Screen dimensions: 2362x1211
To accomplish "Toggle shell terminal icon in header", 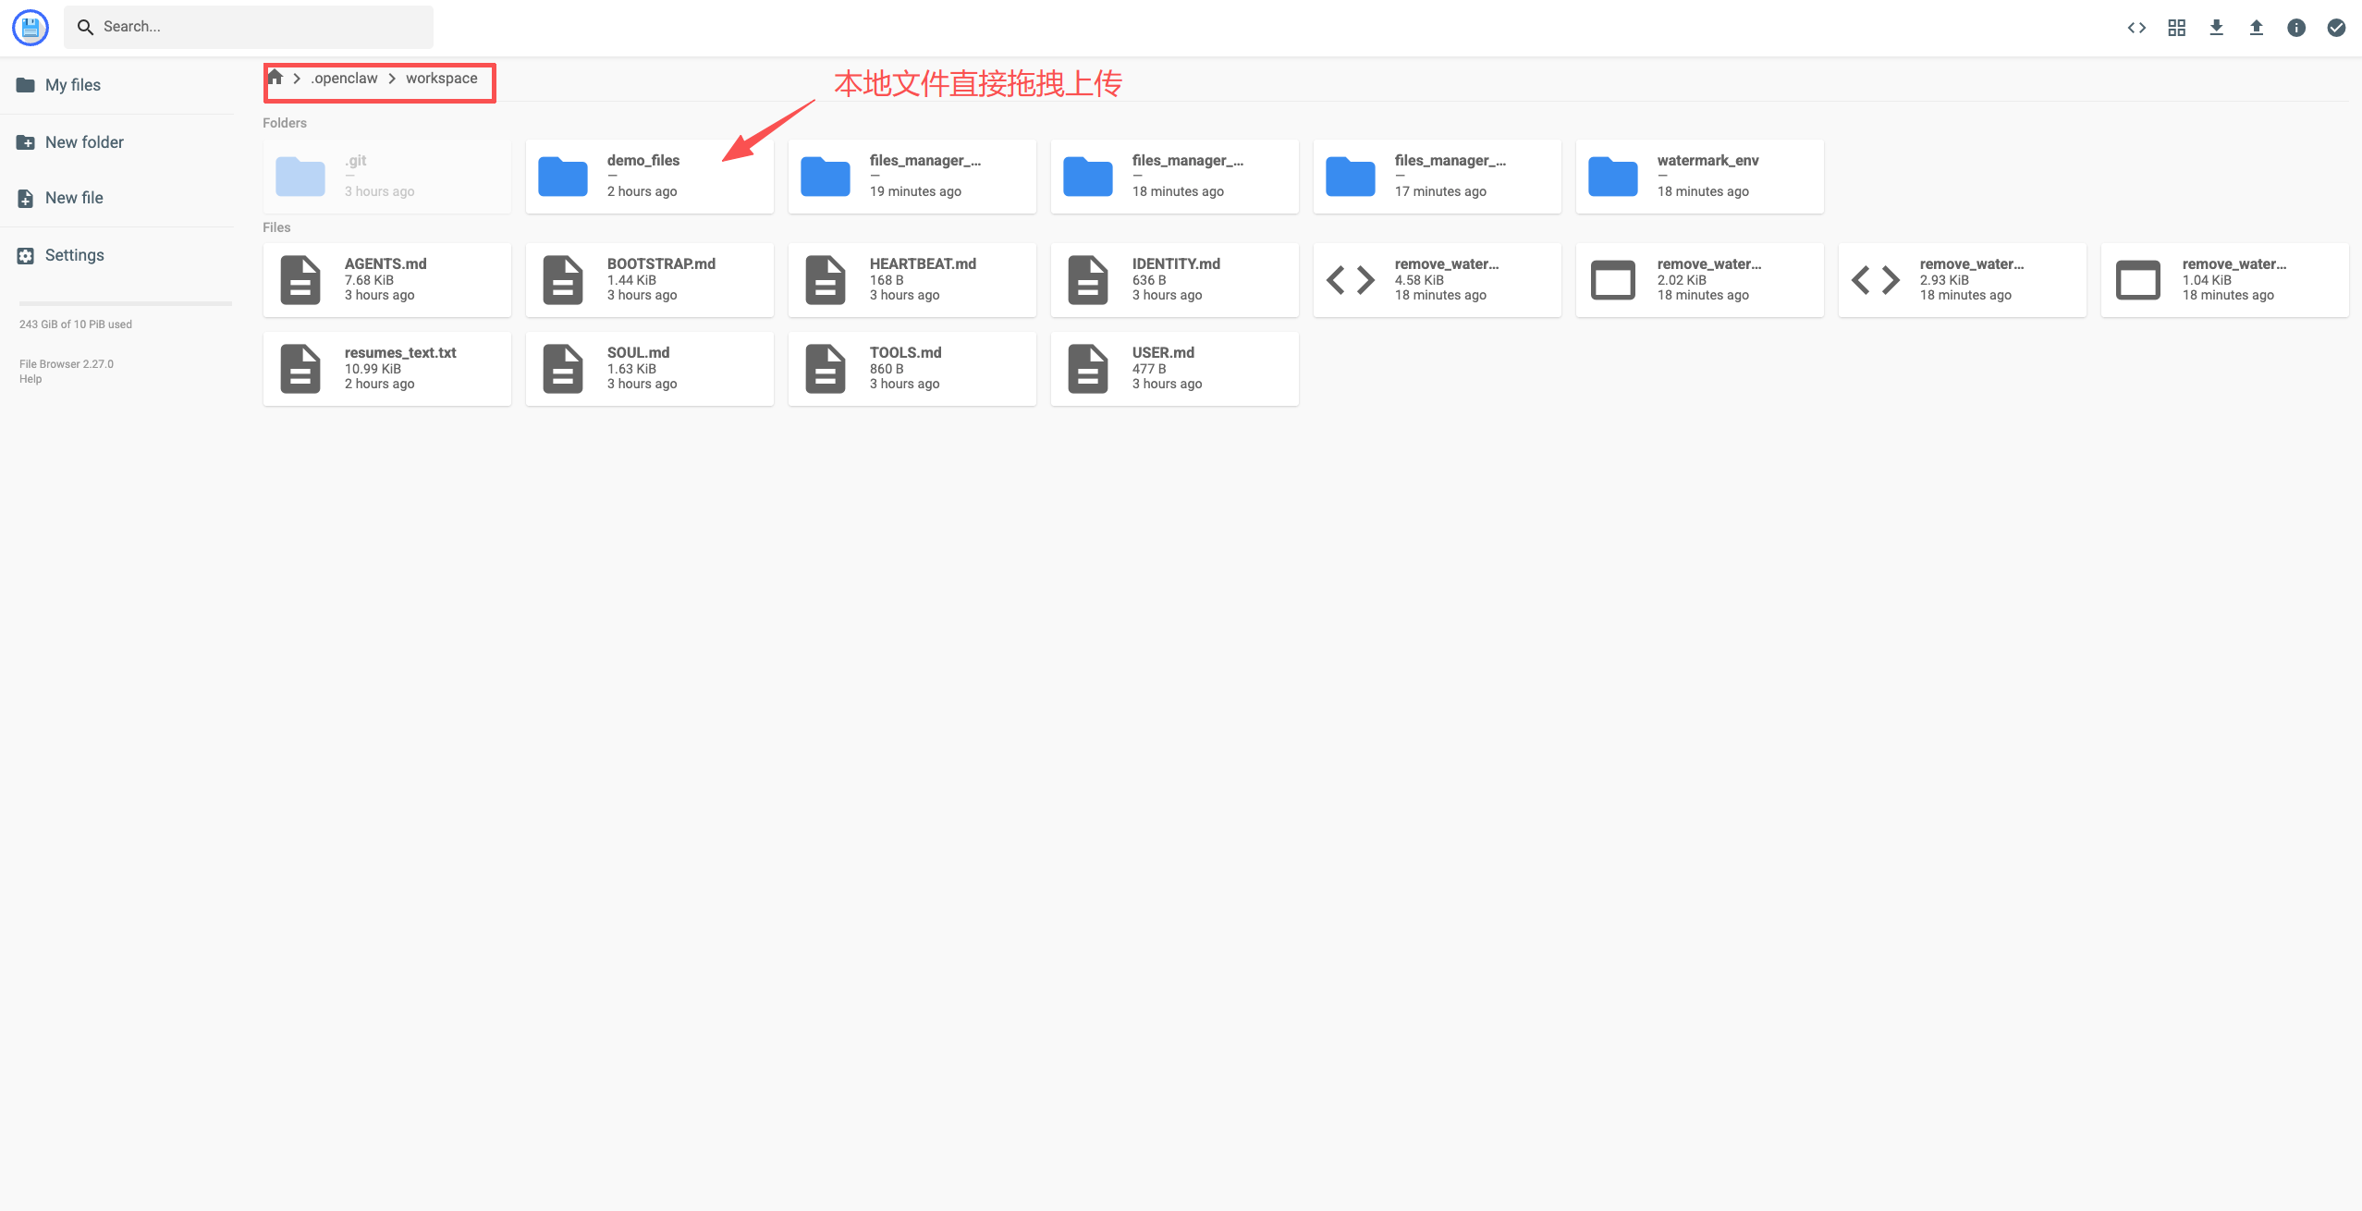I will pos(2136,28).
